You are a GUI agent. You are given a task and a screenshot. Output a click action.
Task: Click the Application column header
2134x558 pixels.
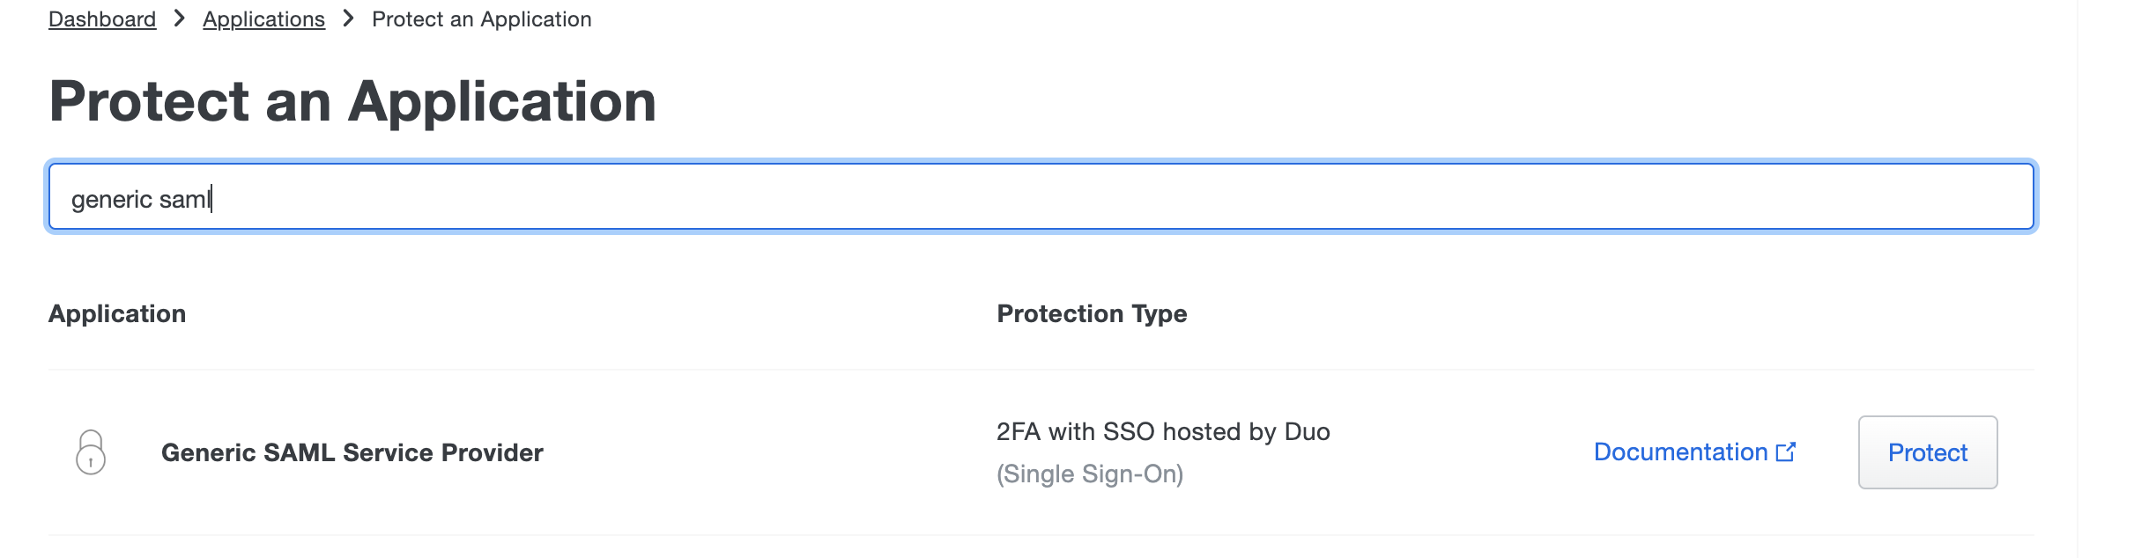pos(117,313)
